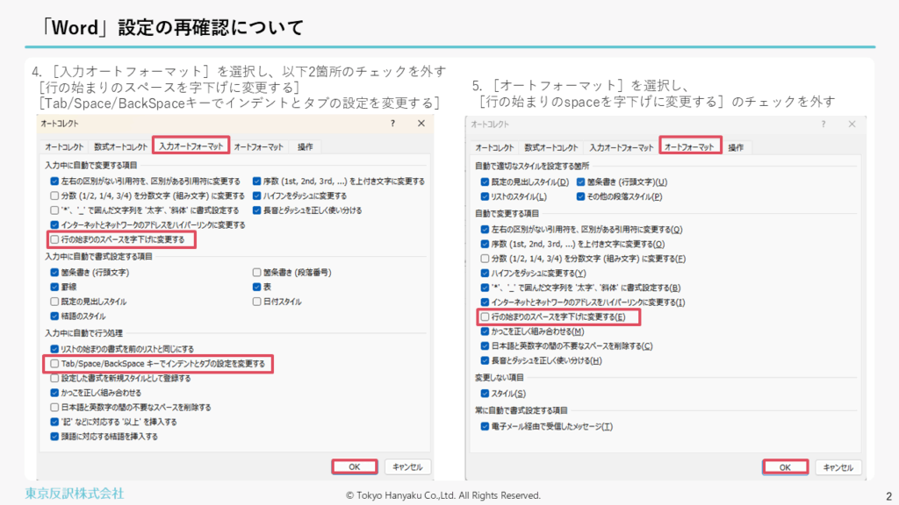The height and width of the screenshot is (505, 899).
Task: Toggle the その他の段落スタイル(P) checkbox
Action: (581, 196)
